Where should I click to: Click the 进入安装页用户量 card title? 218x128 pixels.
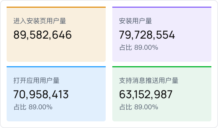(40, 21)
